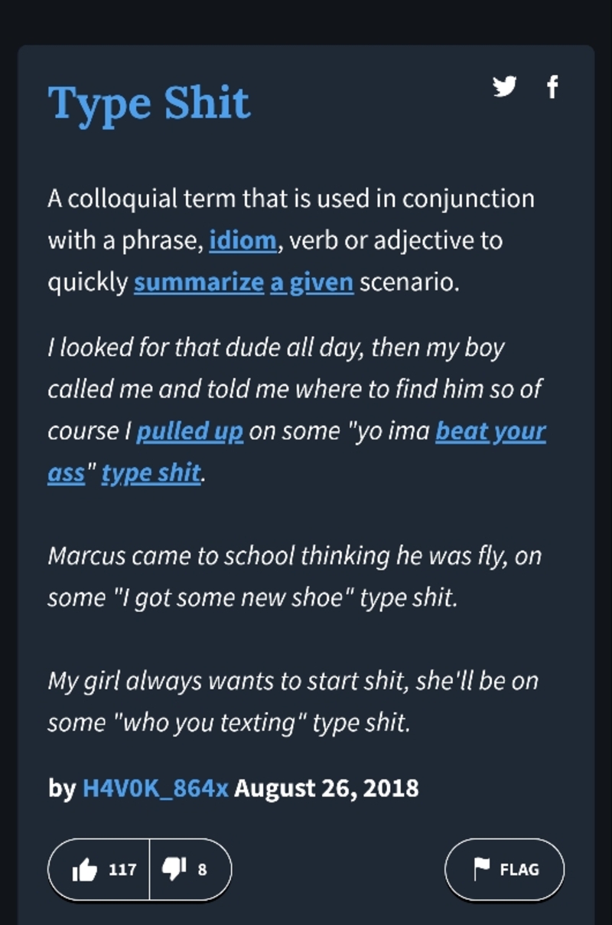Click the flag icon to report definition

pos(482,869)
